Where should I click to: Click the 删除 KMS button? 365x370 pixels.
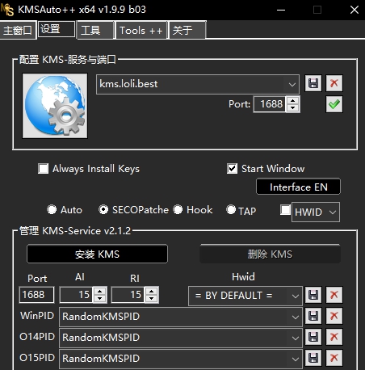tap(270, 254)
